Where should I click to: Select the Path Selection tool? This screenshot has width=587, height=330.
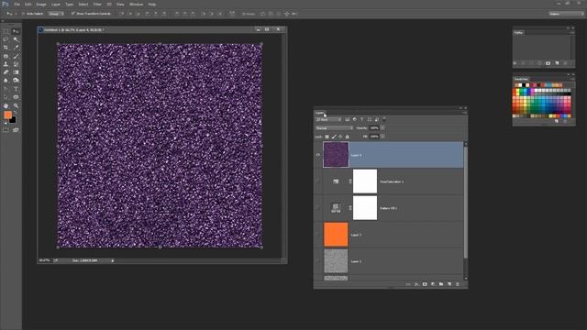coord(6,97)
